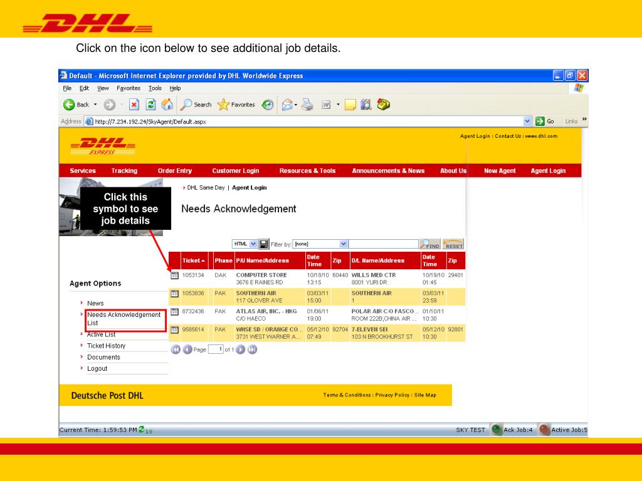Click the Logout link
The width and height of the screenshot is (642, 481).
click(97, 369)
